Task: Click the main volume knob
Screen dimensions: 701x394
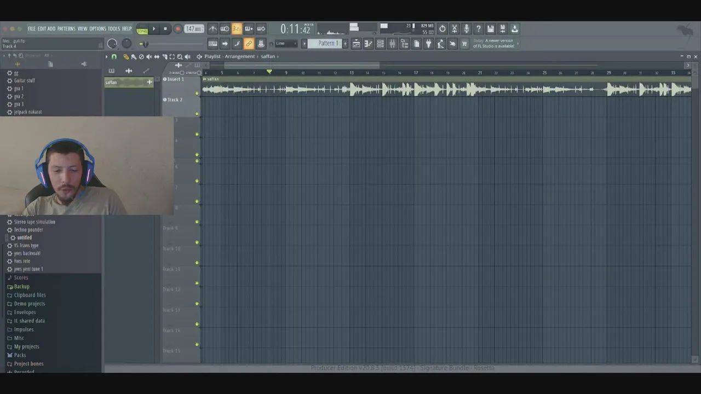Action: (112, 44)
